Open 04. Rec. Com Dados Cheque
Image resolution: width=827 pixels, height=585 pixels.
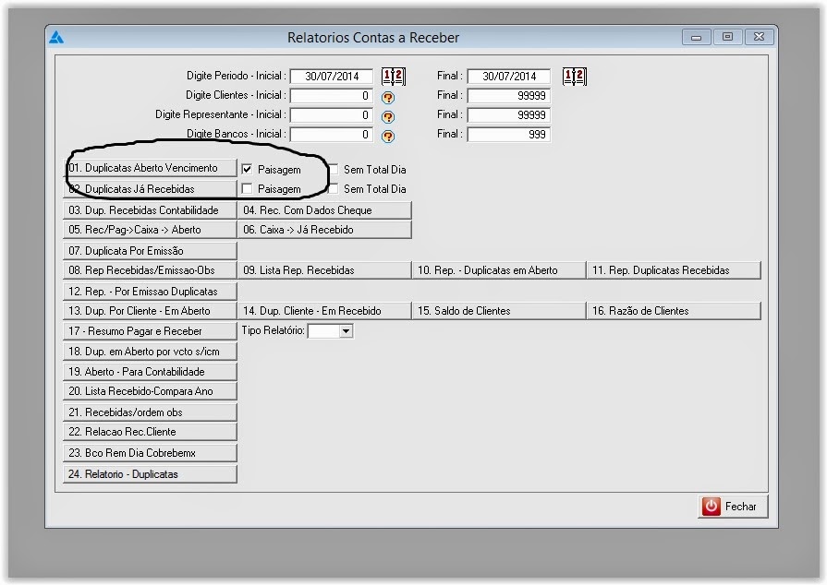324,210
